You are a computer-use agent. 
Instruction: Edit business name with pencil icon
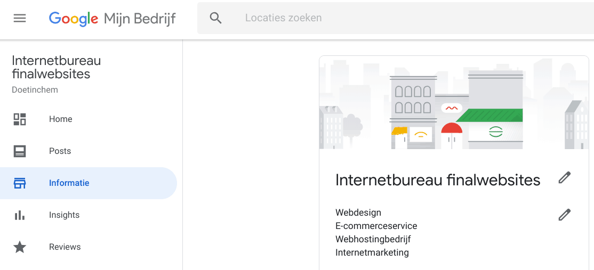click(x=565, y=177)
